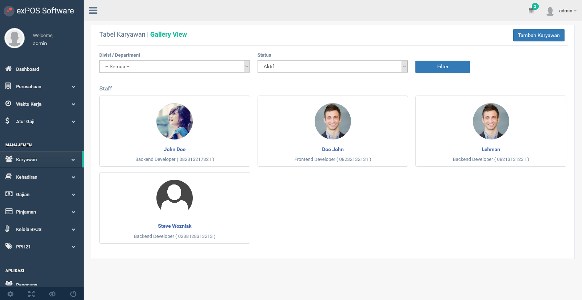Switch to Gallery View link
Screen dimensions: 582x300
pos(168,35)
